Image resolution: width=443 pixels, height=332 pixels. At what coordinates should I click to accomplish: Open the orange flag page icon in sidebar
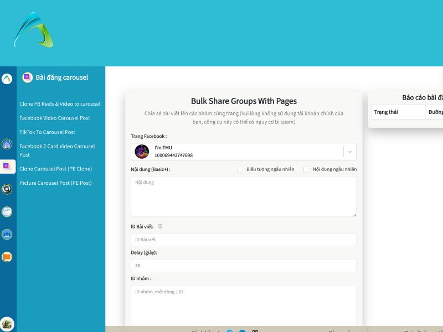[x=7, y=257]
